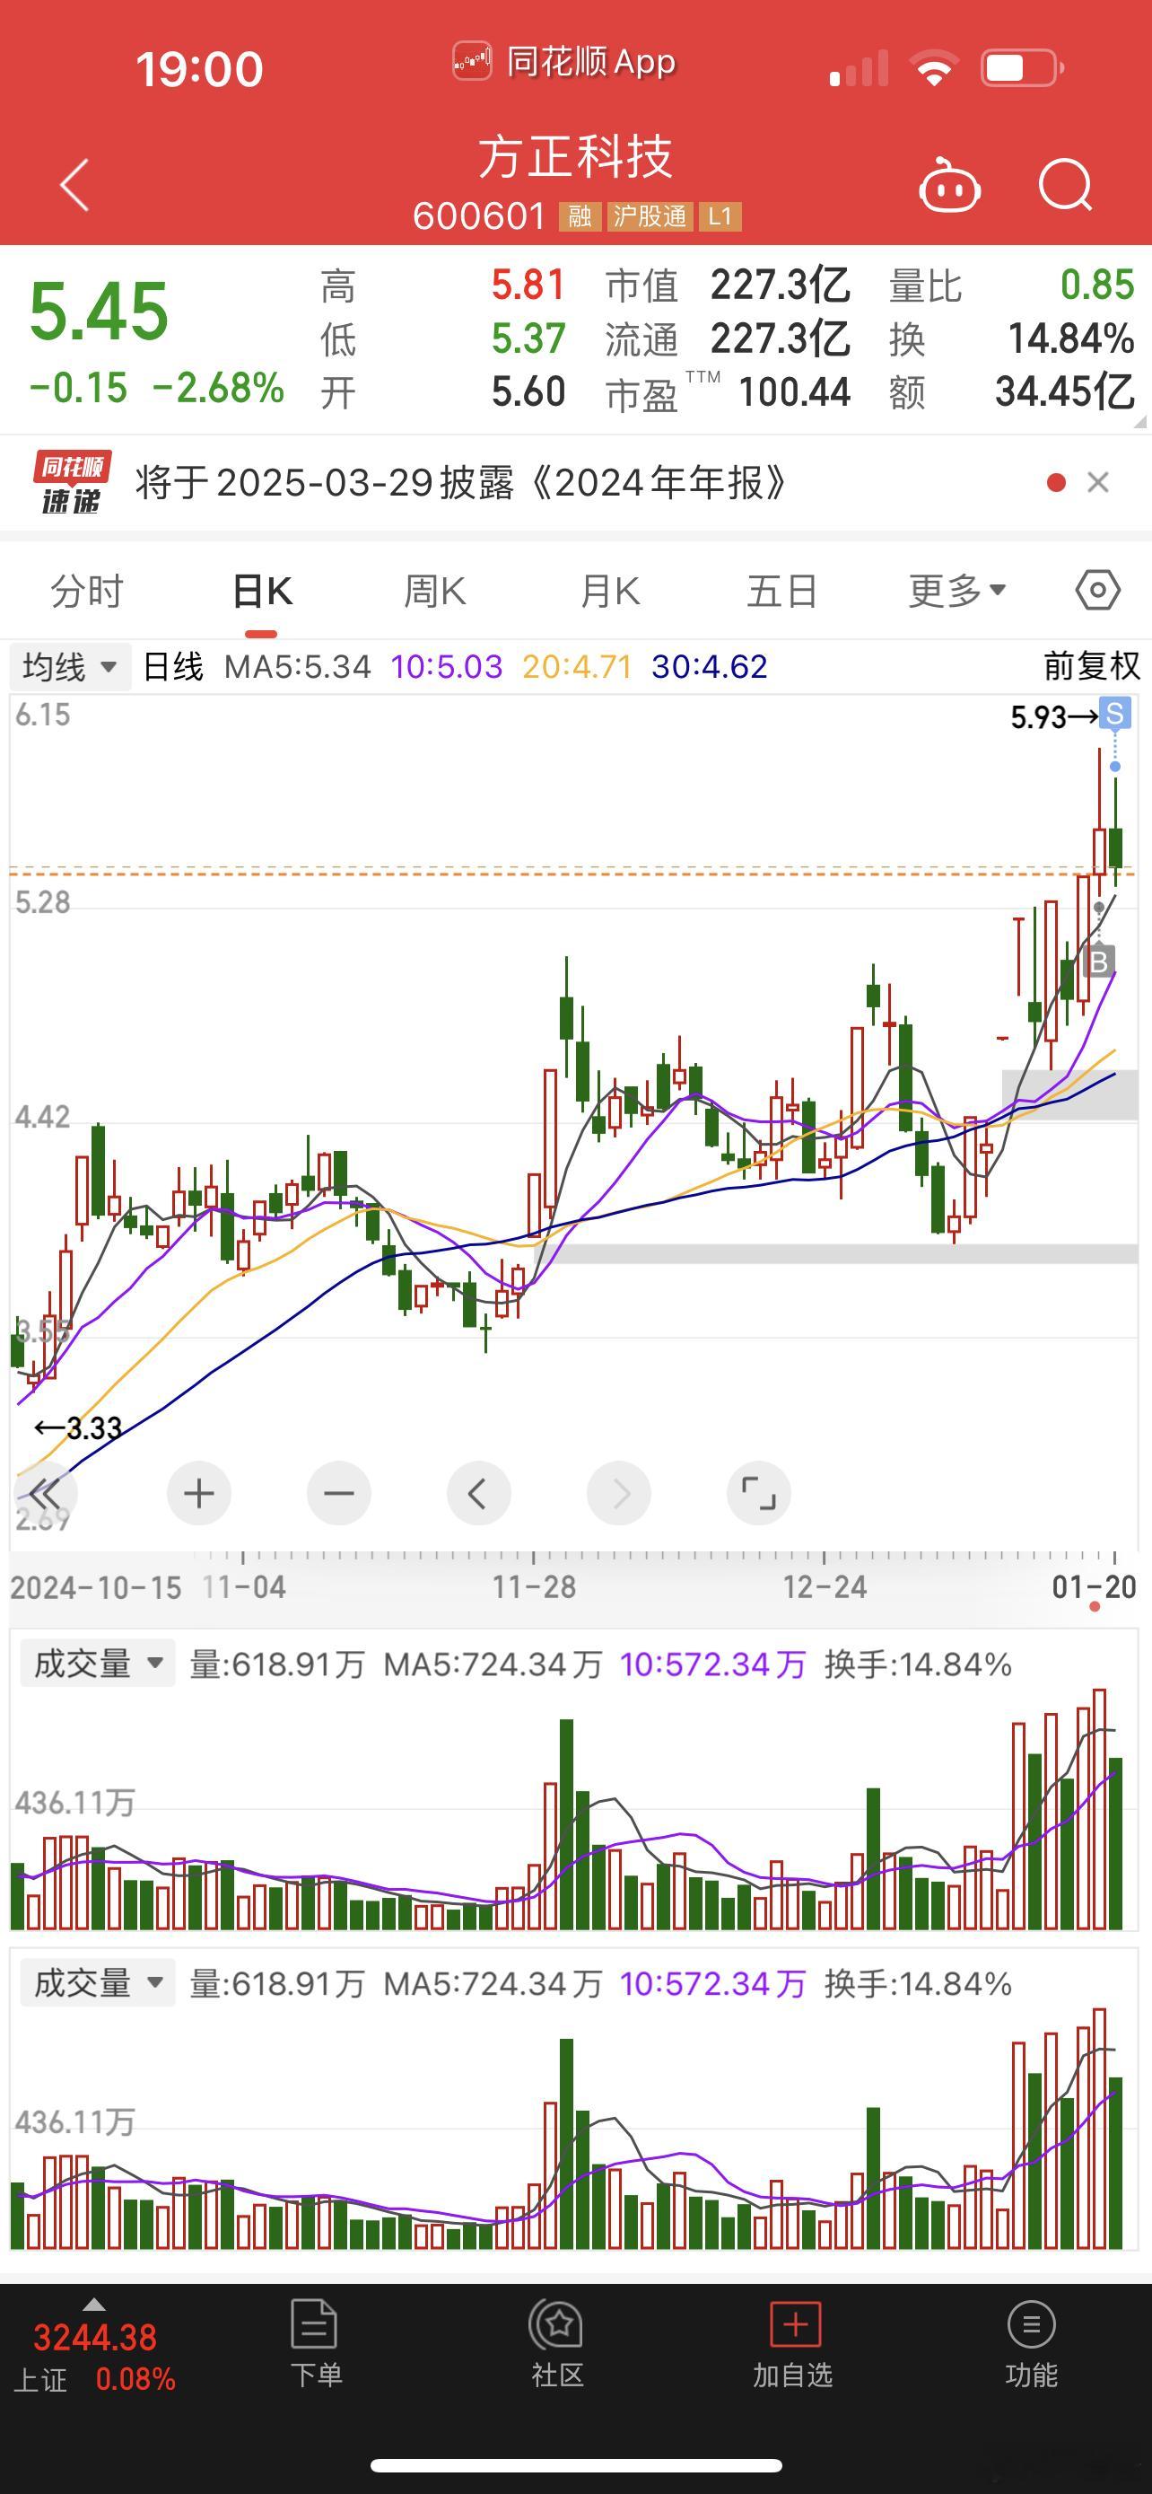Tap the 10:5.03 purple MA legend

tap(446, 667)
